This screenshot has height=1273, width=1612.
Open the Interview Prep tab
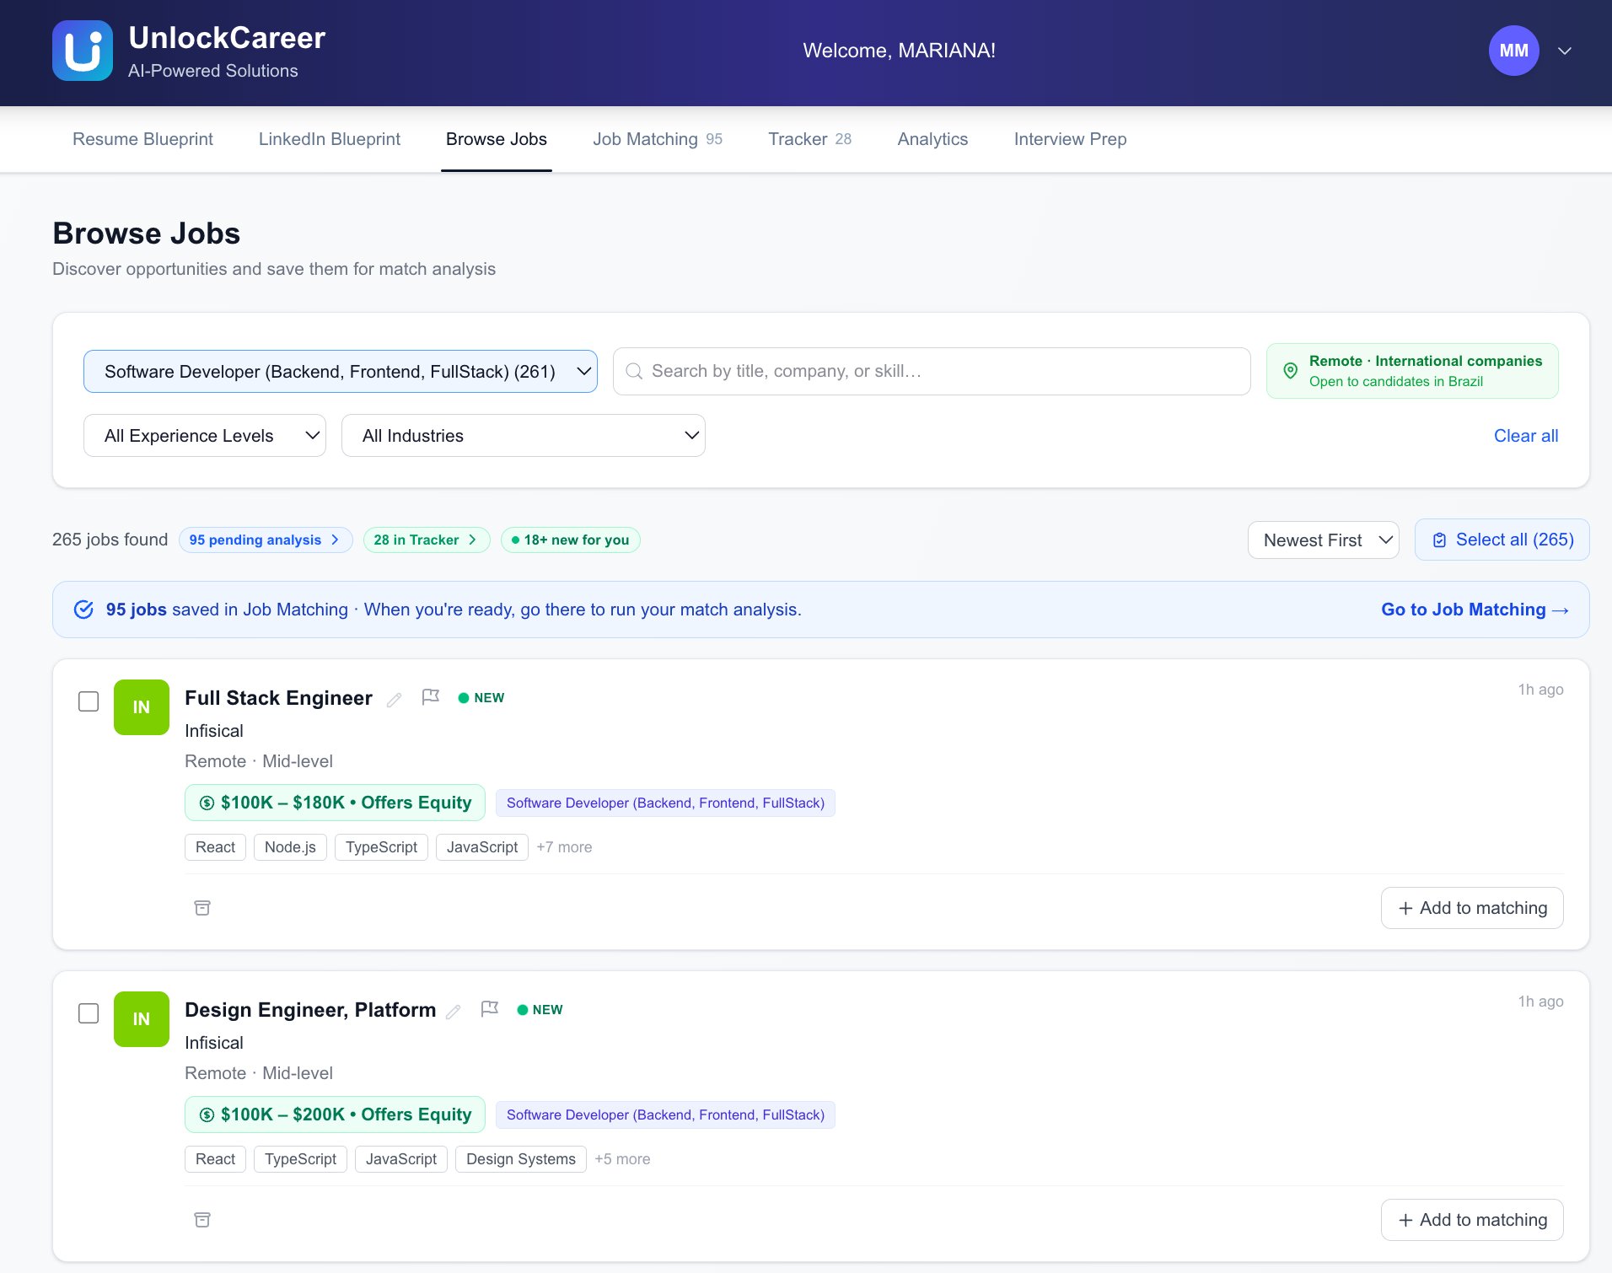tap(1070, 139)
